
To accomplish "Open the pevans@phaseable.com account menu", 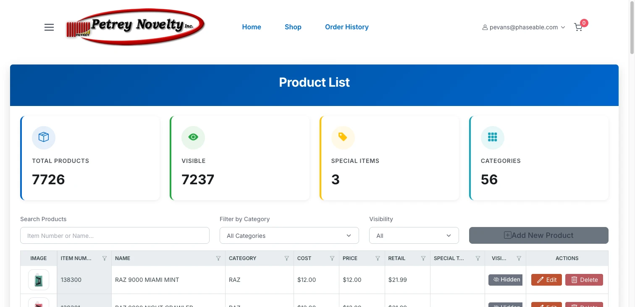I will point(523,27).
